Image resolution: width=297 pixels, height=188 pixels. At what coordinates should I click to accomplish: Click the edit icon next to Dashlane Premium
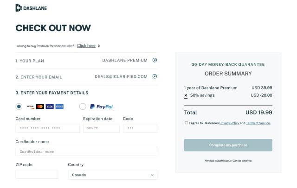click(x=155, y=60)
